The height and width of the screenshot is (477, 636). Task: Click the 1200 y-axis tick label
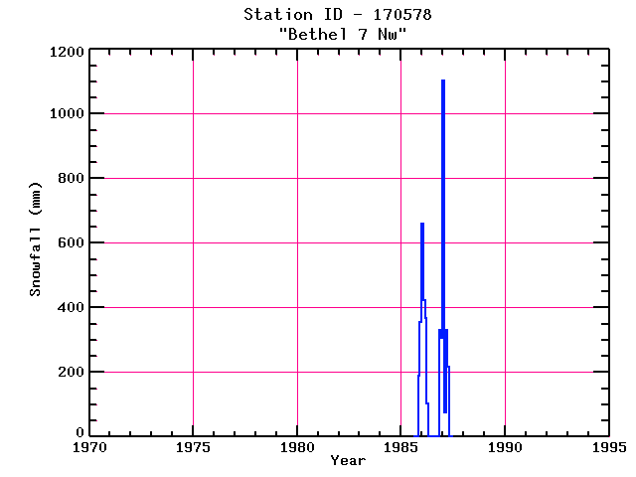click(x=67, y=52)
